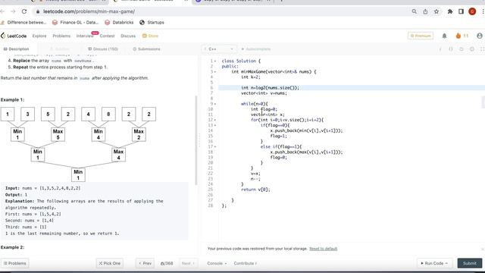Open the Discuss nav item
Image resolution: width=485 pixels, height=273 pixels.
128,36
